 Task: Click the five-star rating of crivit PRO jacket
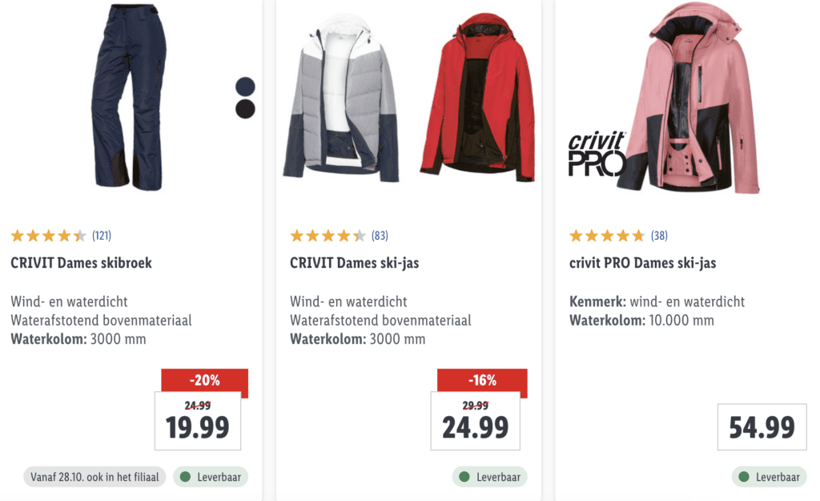pyautogui.click(x=607, y=236)
